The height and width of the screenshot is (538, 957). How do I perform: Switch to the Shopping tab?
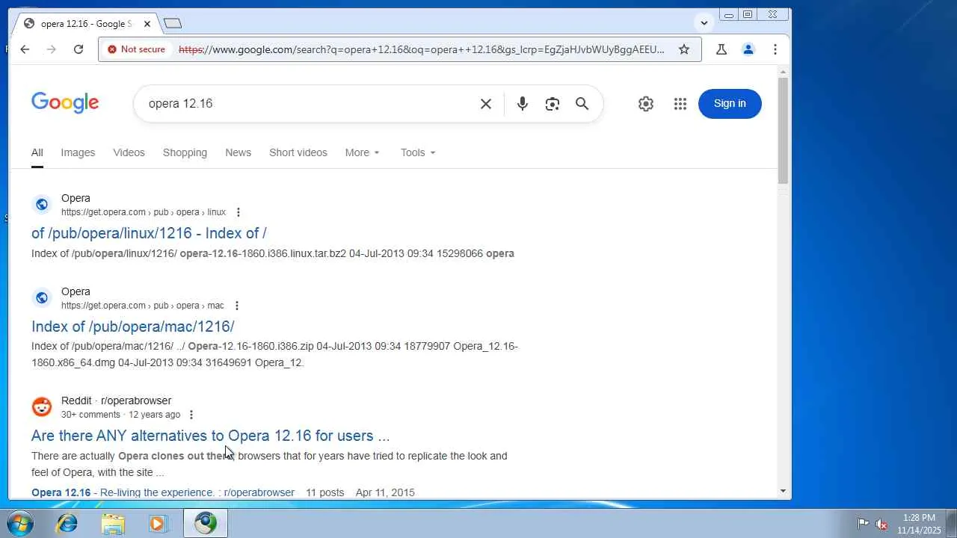pos(185,152)
